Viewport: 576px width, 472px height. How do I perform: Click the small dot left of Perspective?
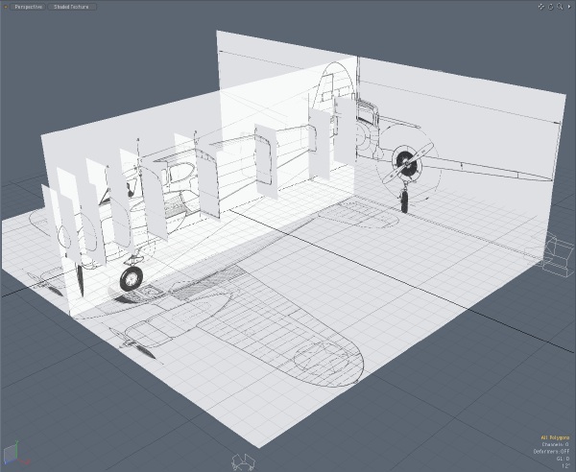pos(5,6)
